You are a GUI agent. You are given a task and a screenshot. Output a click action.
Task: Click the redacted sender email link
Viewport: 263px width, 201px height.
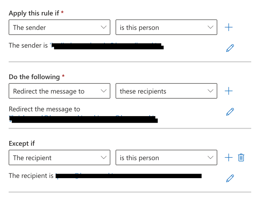[107, 46]
